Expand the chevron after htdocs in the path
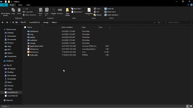The width and height of the screenshot is (193, 108). [x=58, y=22]
